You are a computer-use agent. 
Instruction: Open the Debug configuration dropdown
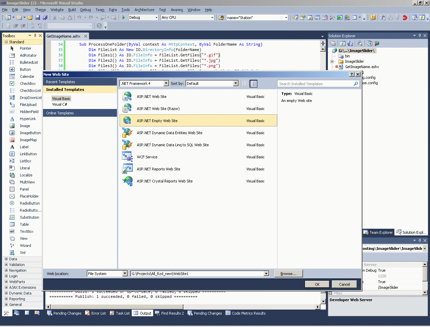tap(156, 17)
